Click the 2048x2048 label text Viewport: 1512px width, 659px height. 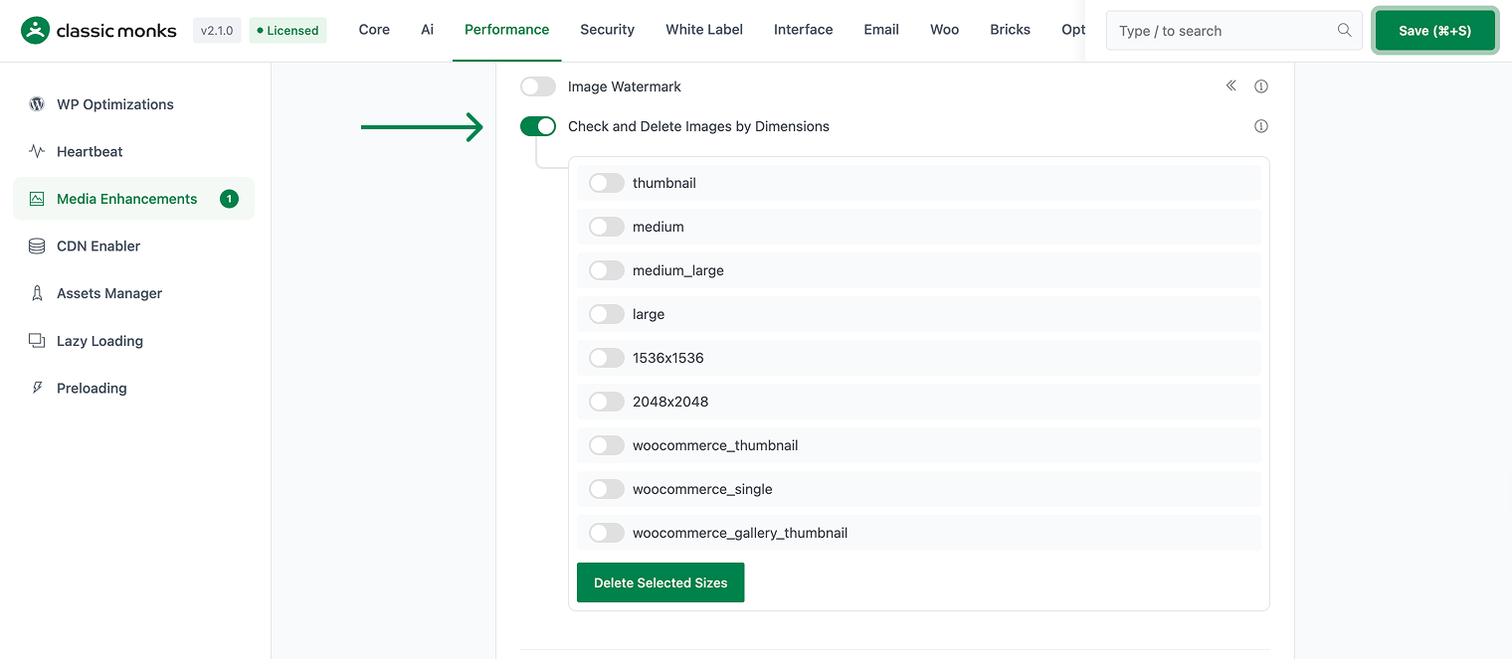(x=670, y=402)
